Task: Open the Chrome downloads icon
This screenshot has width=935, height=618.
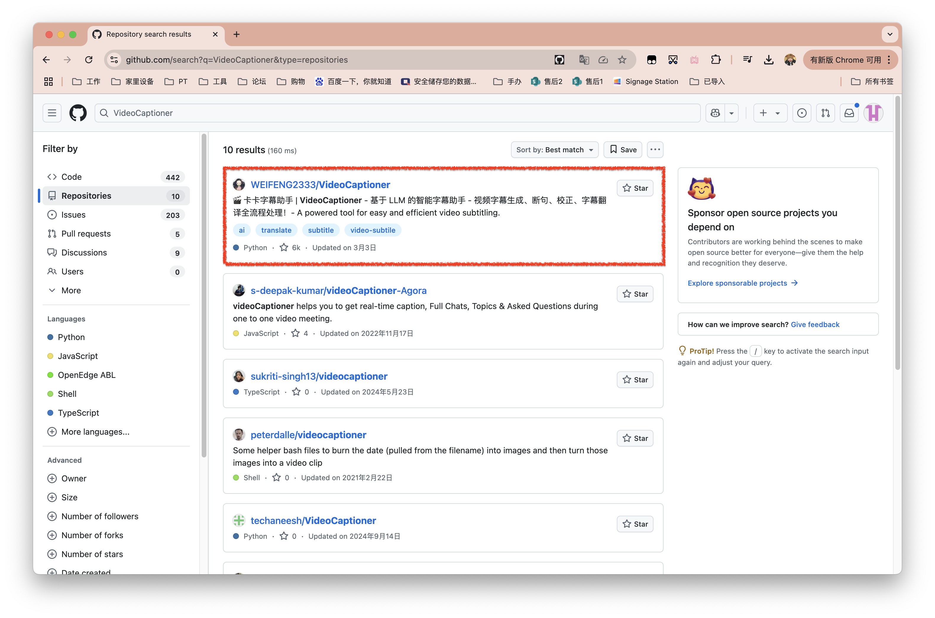Action: click(769, 59)
